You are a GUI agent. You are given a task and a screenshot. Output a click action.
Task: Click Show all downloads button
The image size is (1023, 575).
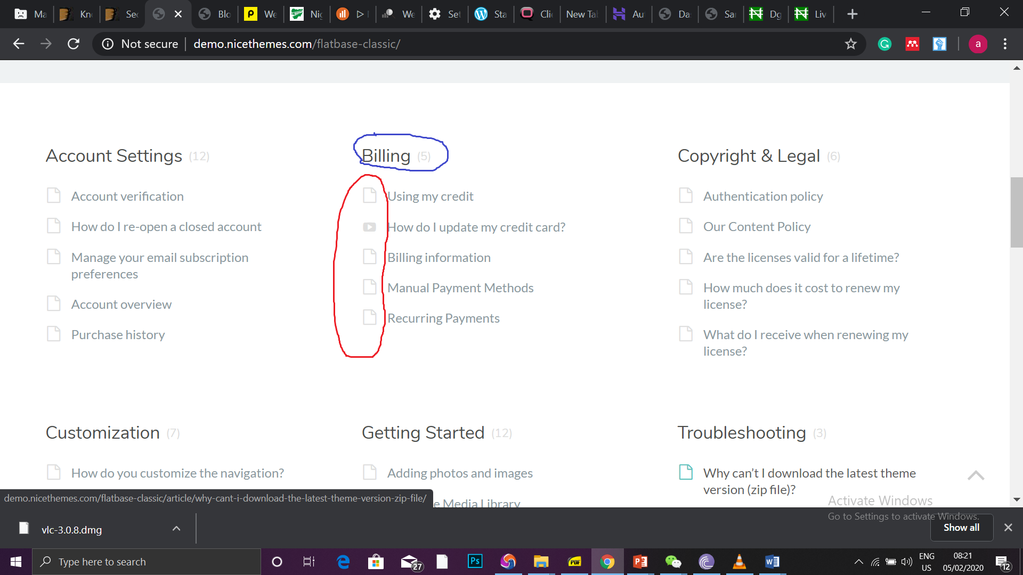tap(961, 528)
